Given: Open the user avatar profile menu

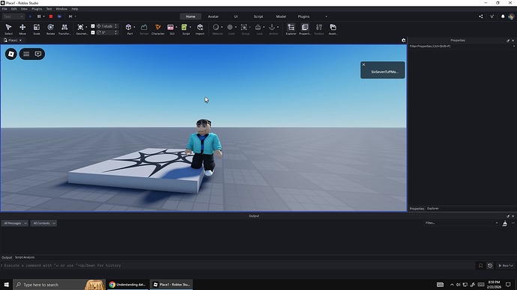Looking at the screenshot, I should tap(511, 16).
